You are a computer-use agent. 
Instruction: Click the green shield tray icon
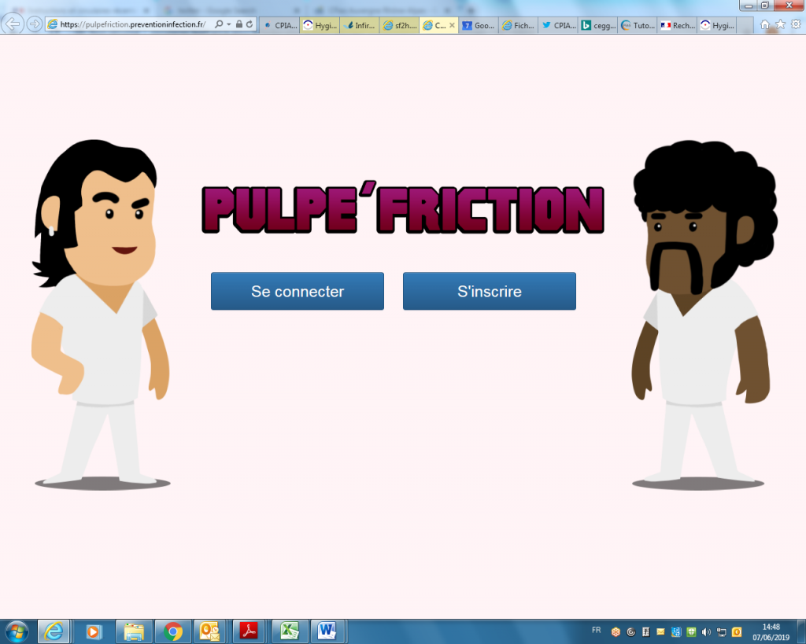click(x=691, y=632)
